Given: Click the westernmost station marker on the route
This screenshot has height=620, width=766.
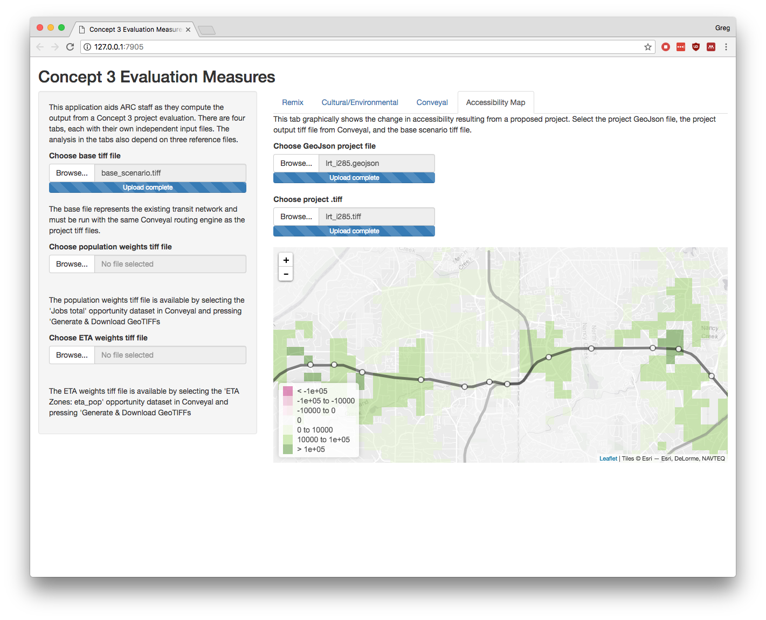Looking at the screenshot, I should 310,365.
